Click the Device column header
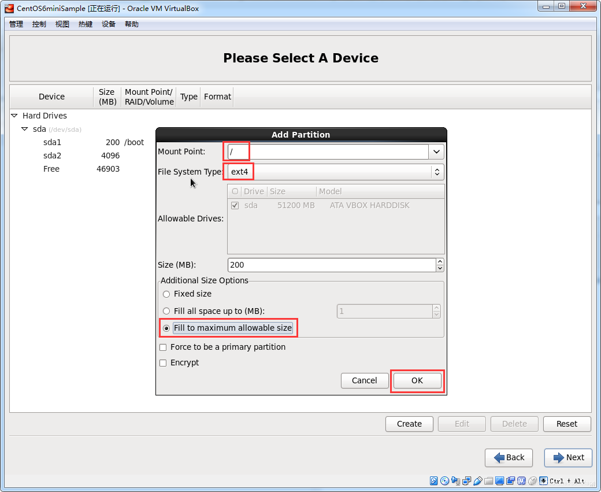This screenshot has height=492, width=601. pyautogui.click(x=51, y=97)
